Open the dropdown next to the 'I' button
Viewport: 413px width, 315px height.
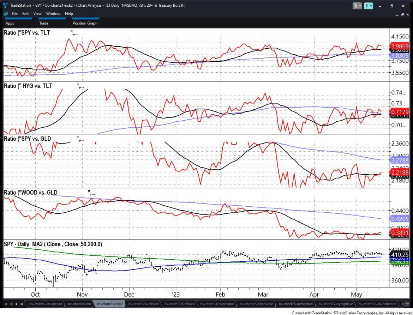pos(371,6)
